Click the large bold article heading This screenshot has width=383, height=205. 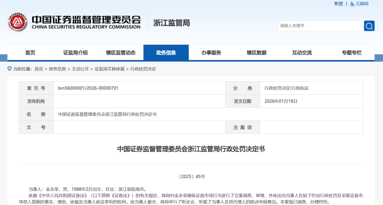point(191,149)
